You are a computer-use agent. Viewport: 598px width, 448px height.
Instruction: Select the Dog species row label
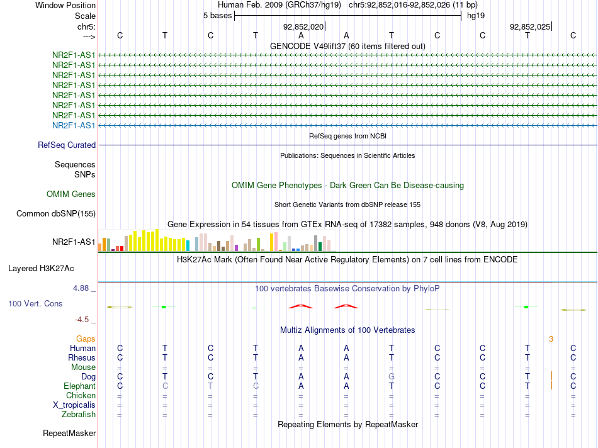click(x=88, y=377)
